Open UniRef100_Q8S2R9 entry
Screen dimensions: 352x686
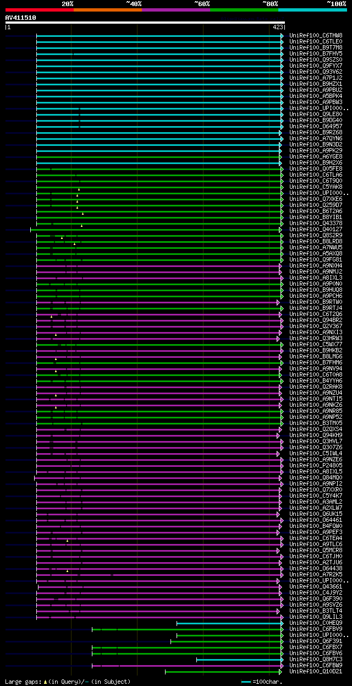coord(316,235)
